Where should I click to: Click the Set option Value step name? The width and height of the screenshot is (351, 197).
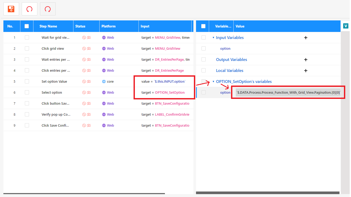(x=54, y=82)
